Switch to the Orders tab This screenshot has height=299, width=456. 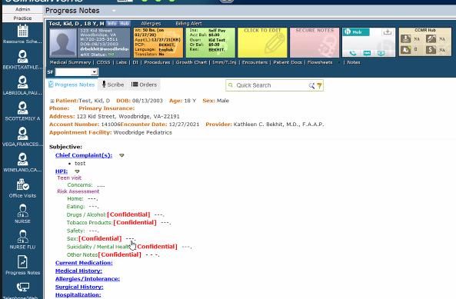[145, 85]
